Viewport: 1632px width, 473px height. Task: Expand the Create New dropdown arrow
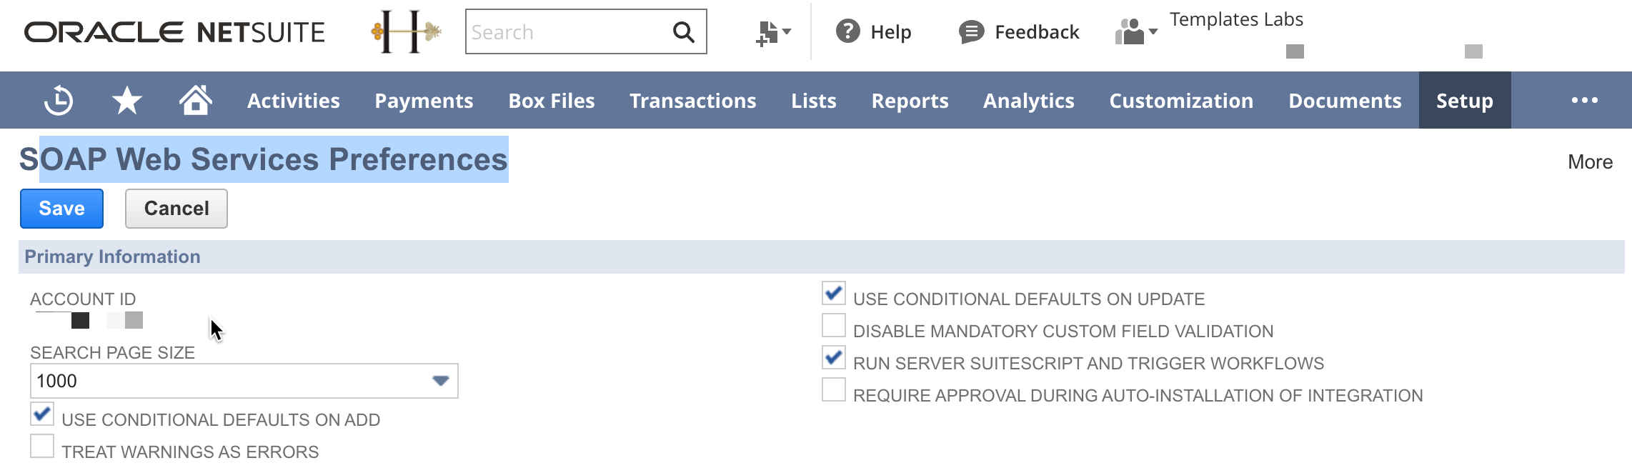click(787, 31)
